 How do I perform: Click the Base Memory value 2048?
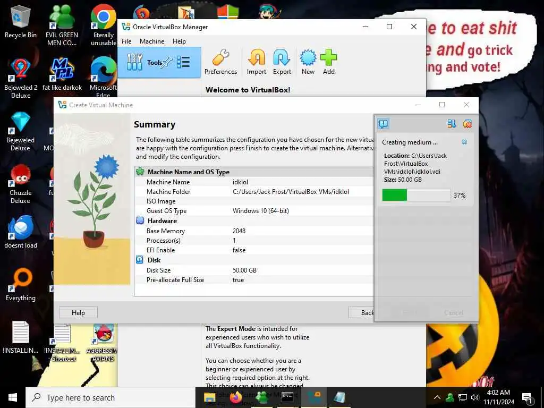point(239,231)
